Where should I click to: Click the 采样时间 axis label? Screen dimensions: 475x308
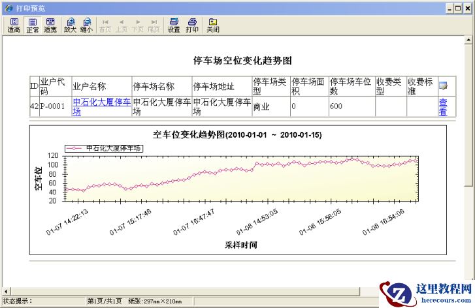241,245
